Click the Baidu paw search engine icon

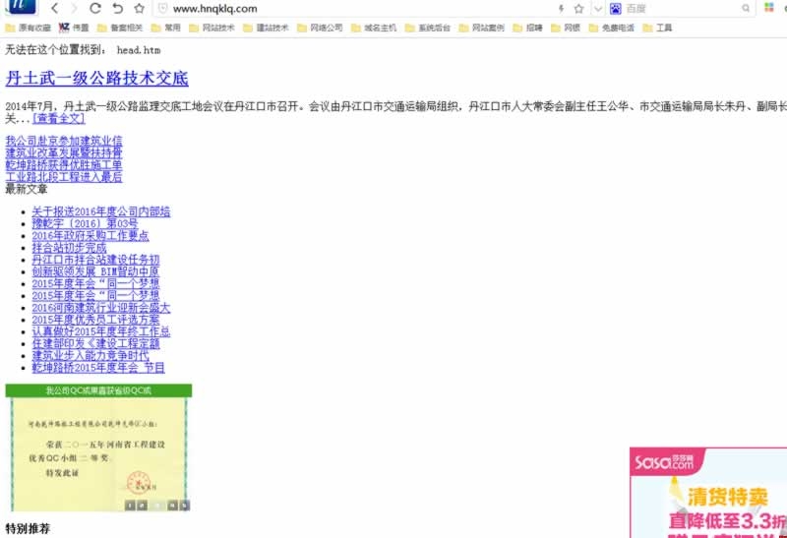[615, 8]
